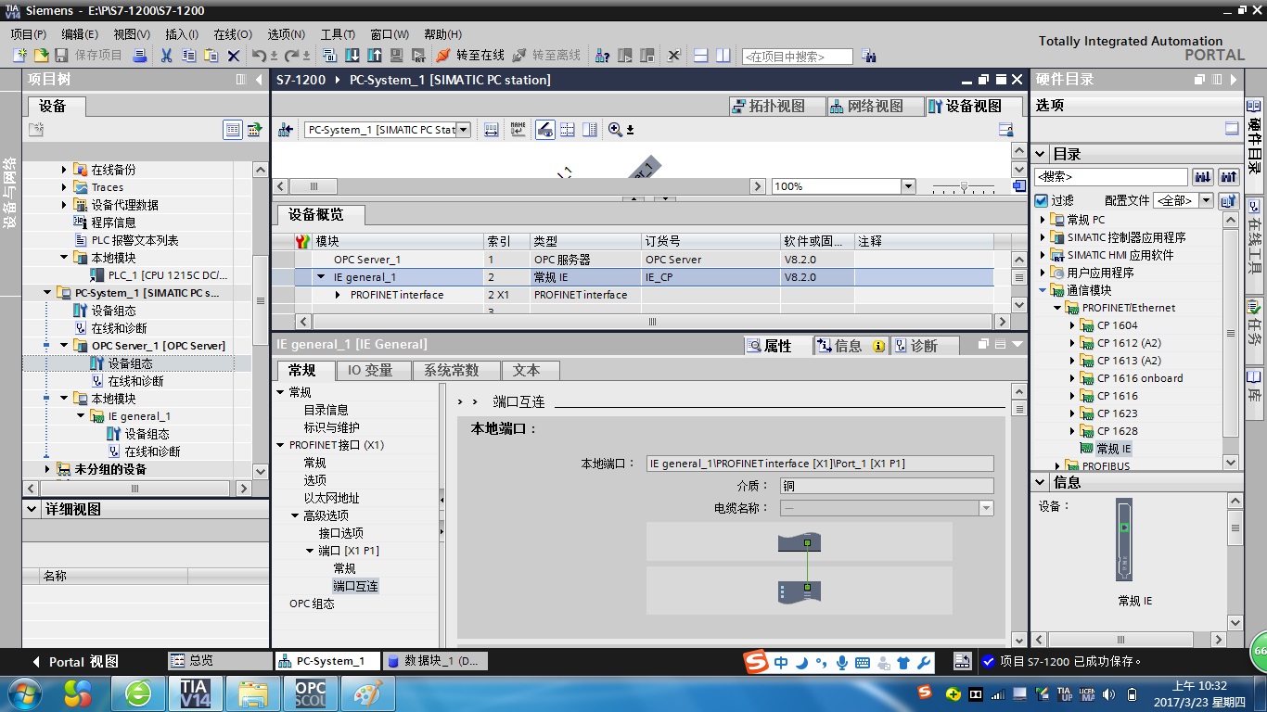1267x712 pixels.
Task: Click the Windows Start button
Action: [24, 693]
